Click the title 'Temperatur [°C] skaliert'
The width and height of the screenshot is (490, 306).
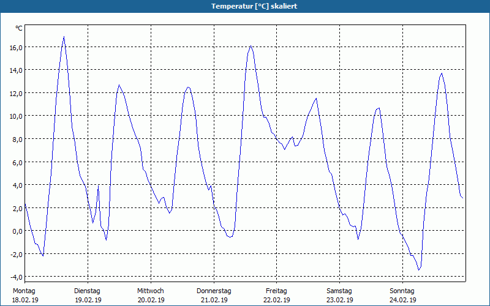254,6
